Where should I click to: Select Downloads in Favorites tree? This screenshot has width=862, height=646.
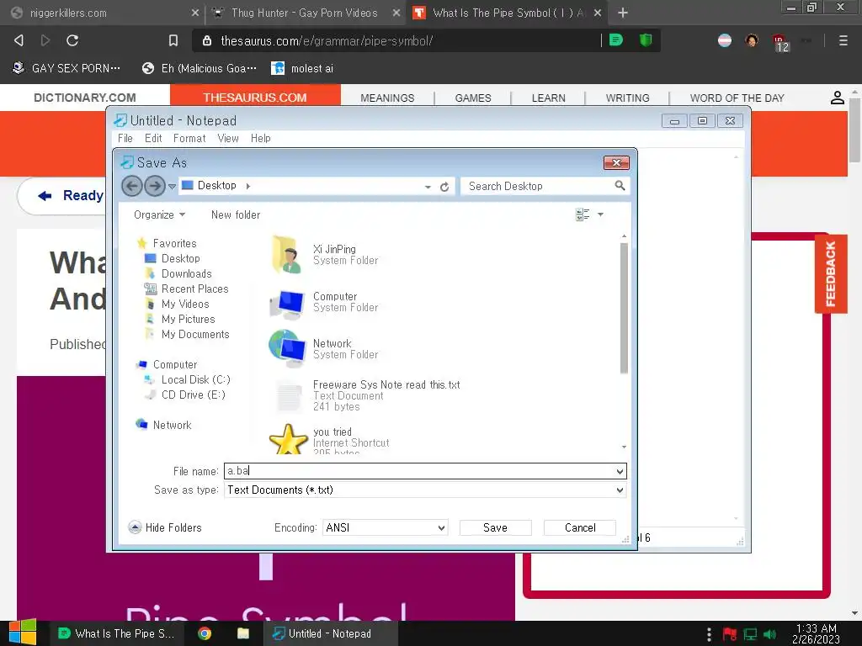coord(186,273)
